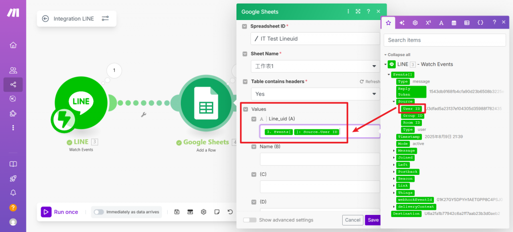Click the orange help question mark icon
This screenshot has width=513, height=232.
[13, 207]
